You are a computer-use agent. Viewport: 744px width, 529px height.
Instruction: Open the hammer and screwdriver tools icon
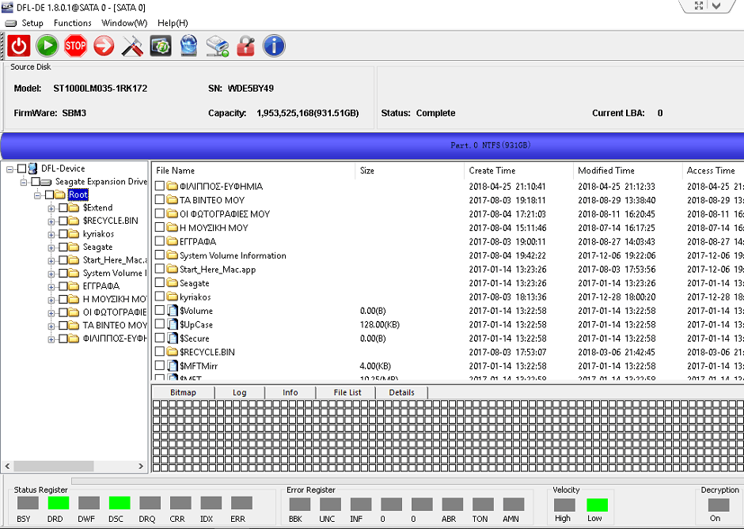pyautogui.click(x=132, y=46)
